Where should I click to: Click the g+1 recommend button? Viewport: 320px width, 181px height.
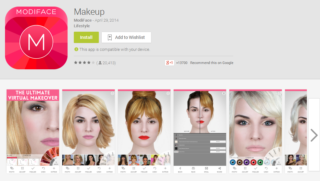(x=170, y=63)
